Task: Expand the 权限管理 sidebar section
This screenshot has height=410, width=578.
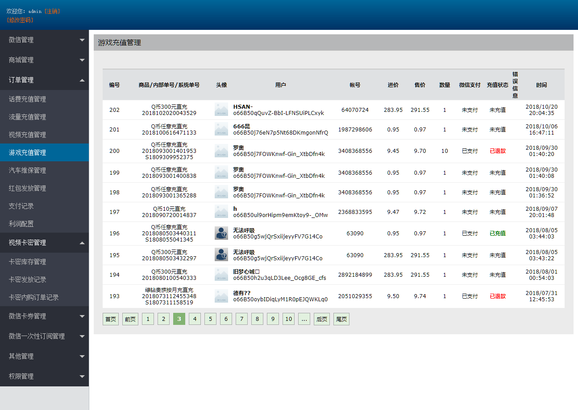Action: click(x=44, y=376)
